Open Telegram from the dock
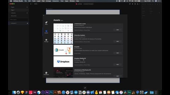 pos(76,92)
